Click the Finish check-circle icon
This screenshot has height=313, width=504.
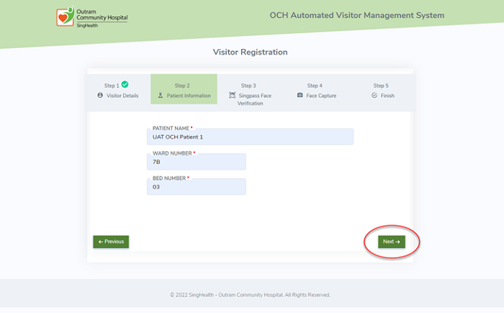pyautogui.click(x=374, y=96)
